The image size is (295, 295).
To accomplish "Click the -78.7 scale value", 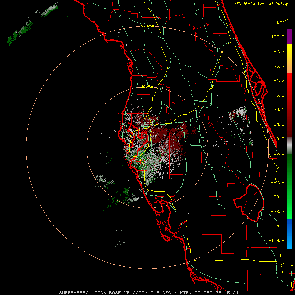I will [x=278, y=212].
